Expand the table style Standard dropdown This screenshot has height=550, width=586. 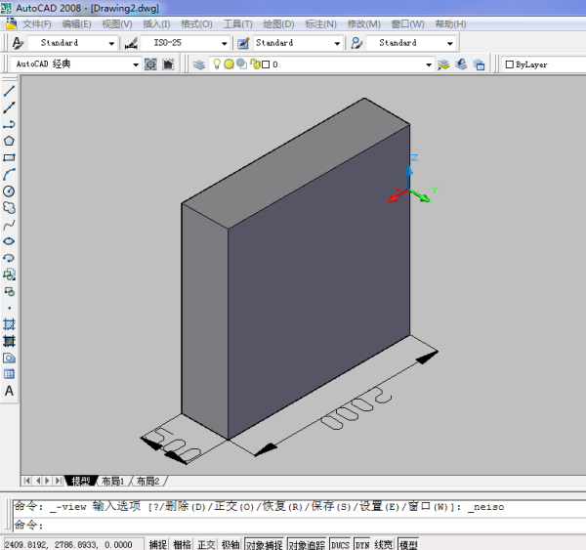point(337,43)
